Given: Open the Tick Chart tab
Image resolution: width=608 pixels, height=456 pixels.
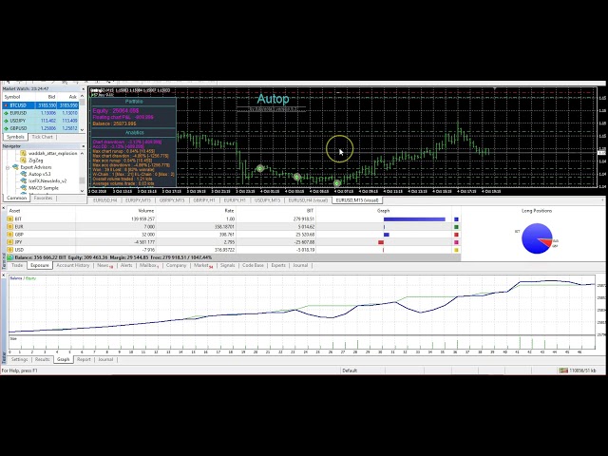Looking at the screenshot, I should [x=43, y=137].
